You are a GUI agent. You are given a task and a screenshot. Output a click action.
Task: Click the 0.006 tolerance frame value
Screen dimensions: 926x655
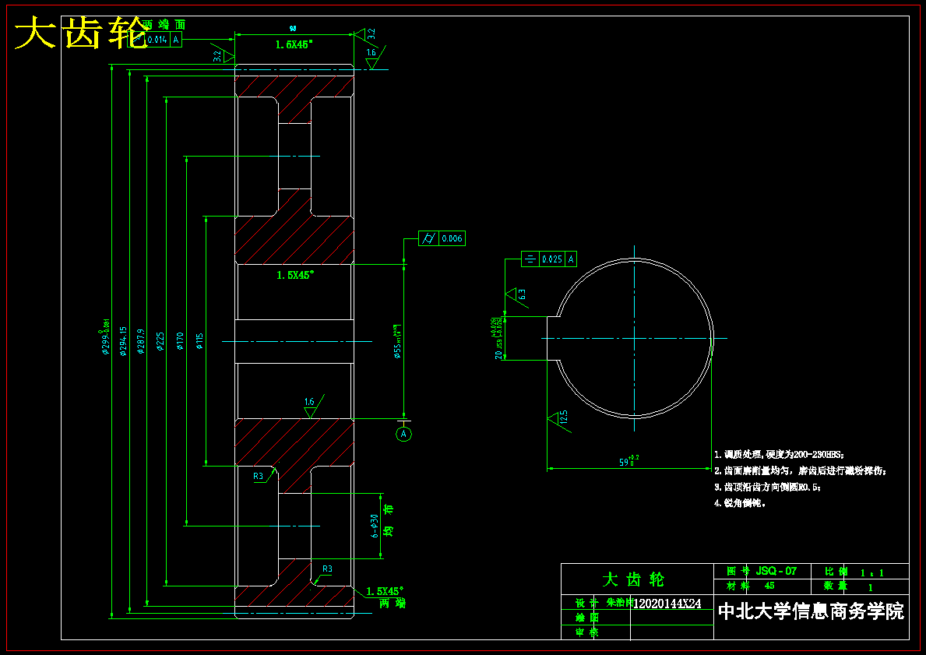pyautogui.click(x=452, y=238)
